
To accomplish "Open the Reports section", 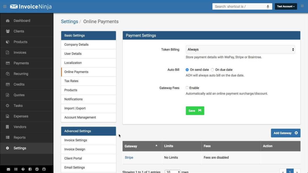I will [19, 137].
